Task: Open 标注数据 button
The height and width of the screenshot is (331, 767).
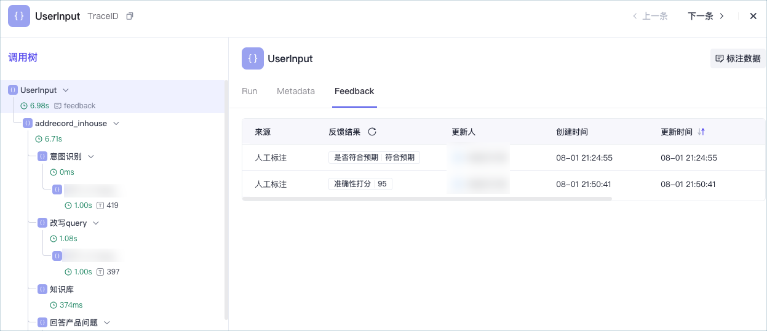Action: [738, 58]
